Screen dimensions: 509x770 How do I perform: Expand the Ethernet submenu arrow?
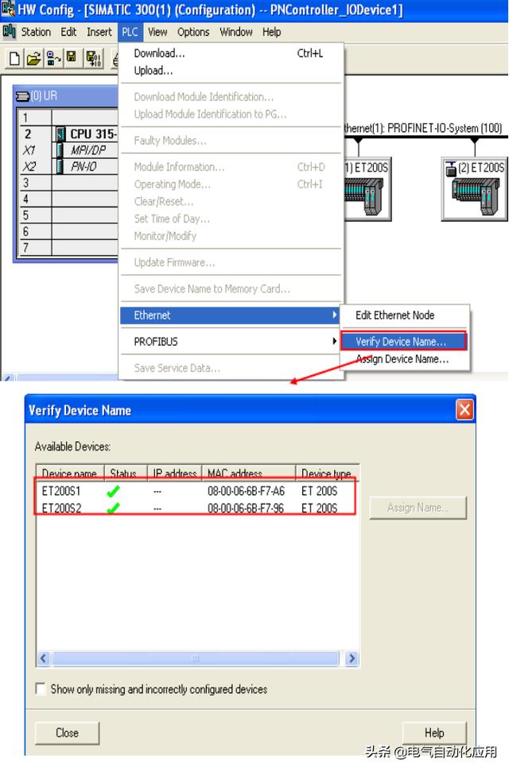(x=335, y=315)
